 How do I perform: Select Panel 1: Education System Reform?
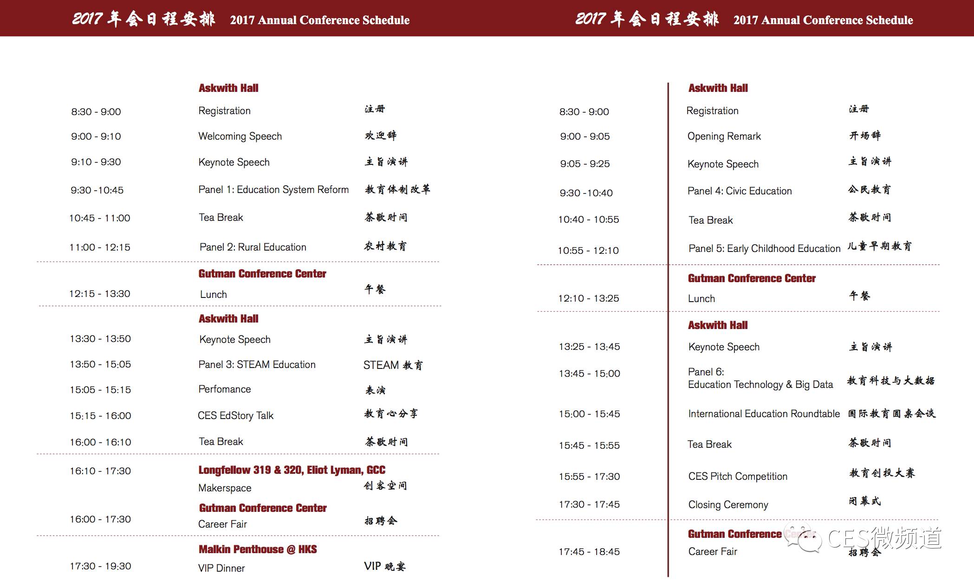(273, 190)
